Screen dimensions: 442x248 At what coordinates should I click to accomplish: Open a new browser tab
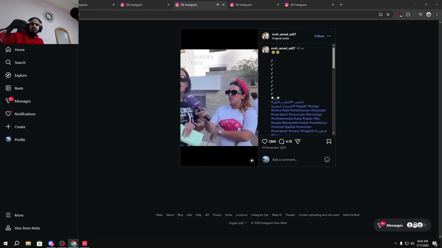[x=341, y=5]
